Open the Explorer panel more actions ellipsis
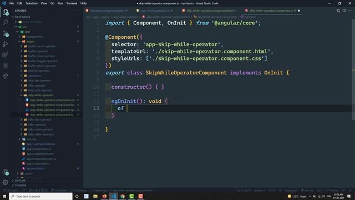The image size is (355, 200). 78,11
